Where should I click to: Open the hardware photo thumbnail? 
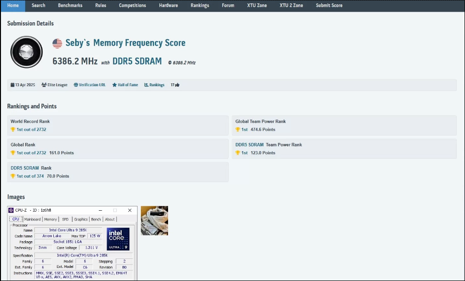[154, 220]
